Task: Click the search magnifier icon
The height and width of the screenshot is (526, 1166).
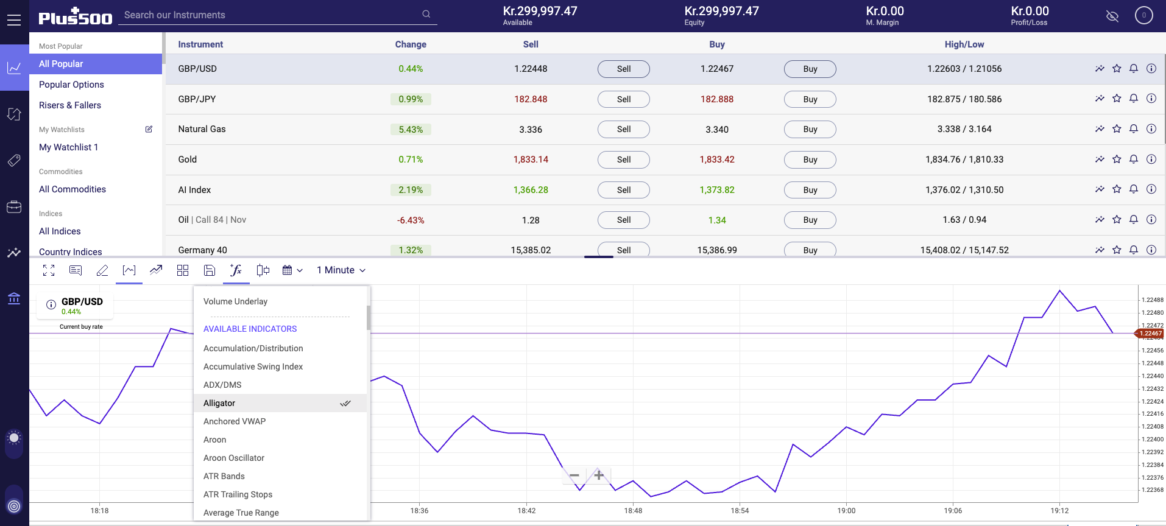Action: 426,14
